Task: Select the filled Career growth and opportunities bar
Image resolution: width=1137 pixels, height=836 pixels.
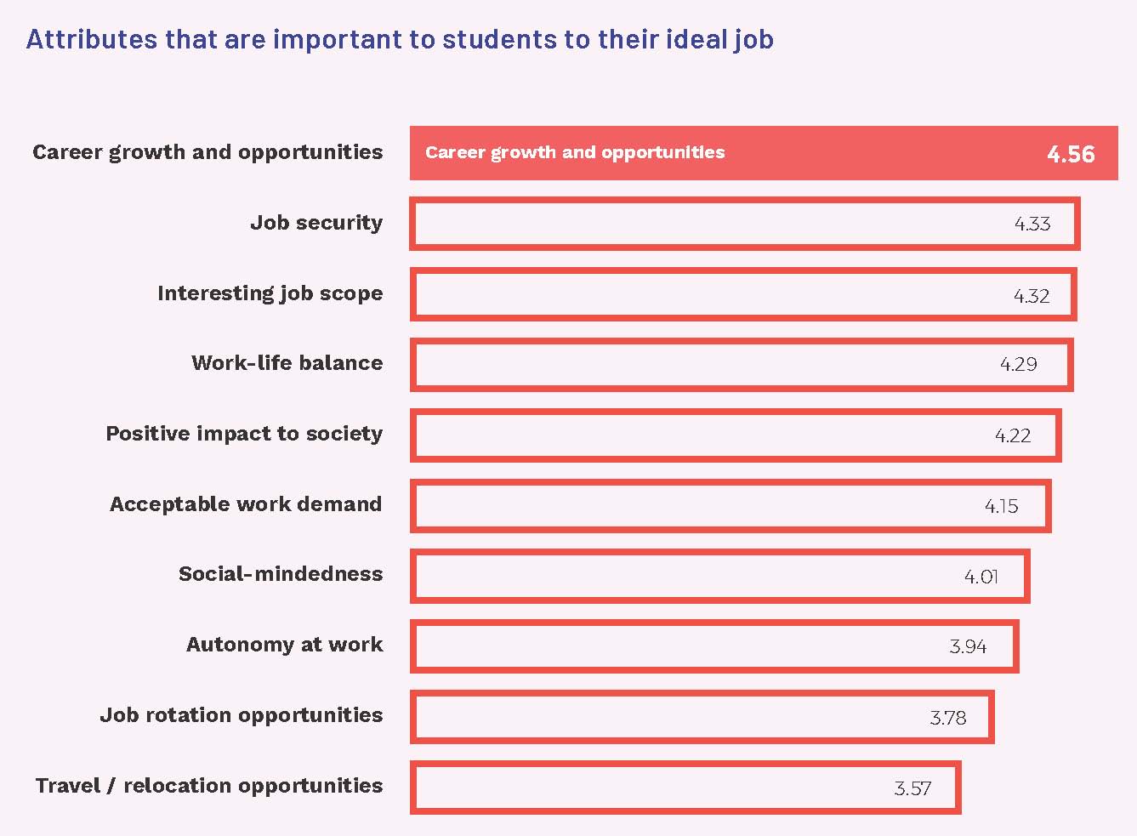Action: (764, 153)
